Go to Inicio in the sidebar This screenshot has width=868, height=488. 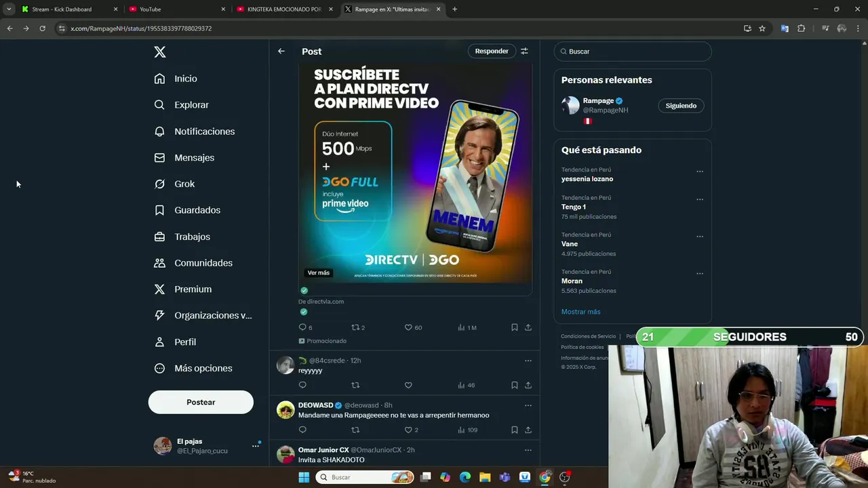click(x=176, y=79)
